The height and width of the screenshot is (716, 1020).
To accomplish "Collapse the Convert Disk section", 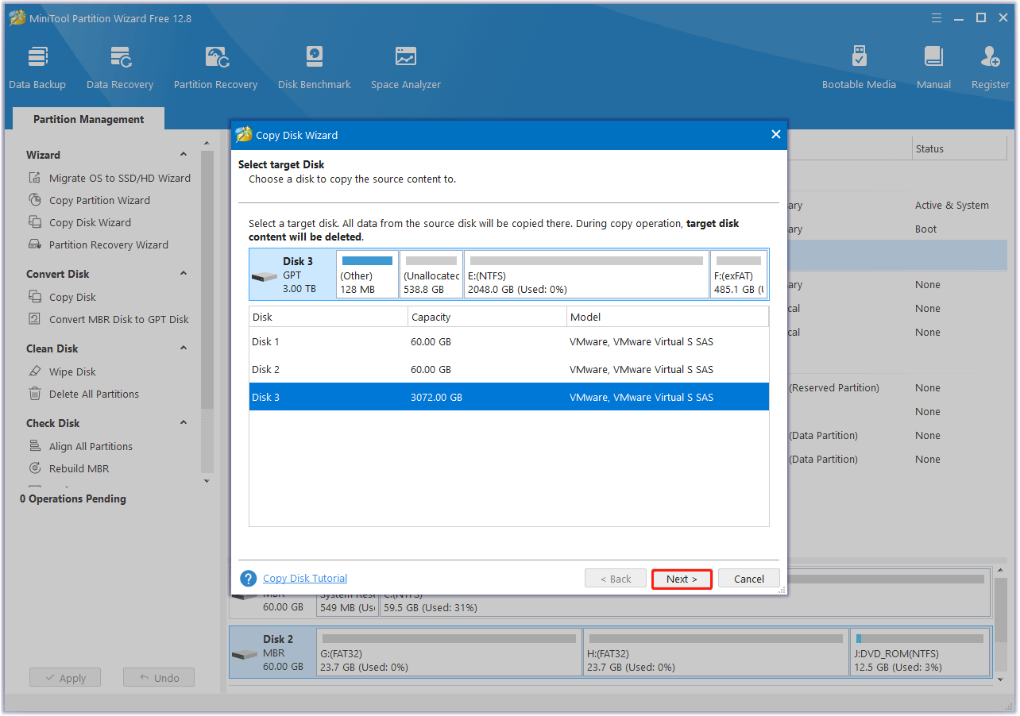I will tap(184, 273).
